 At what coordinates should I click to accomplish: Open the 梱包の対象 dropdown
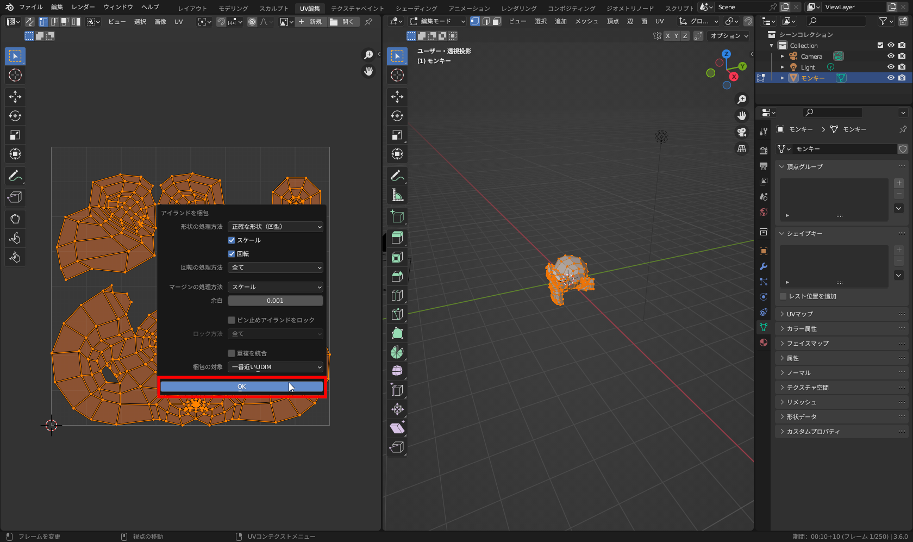pyautogui.click(x=276, y=367)
